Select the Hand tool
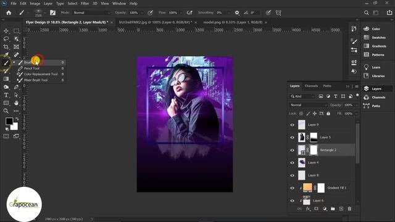The height and width of the screenshot is (222, 395). click(16, 103)
